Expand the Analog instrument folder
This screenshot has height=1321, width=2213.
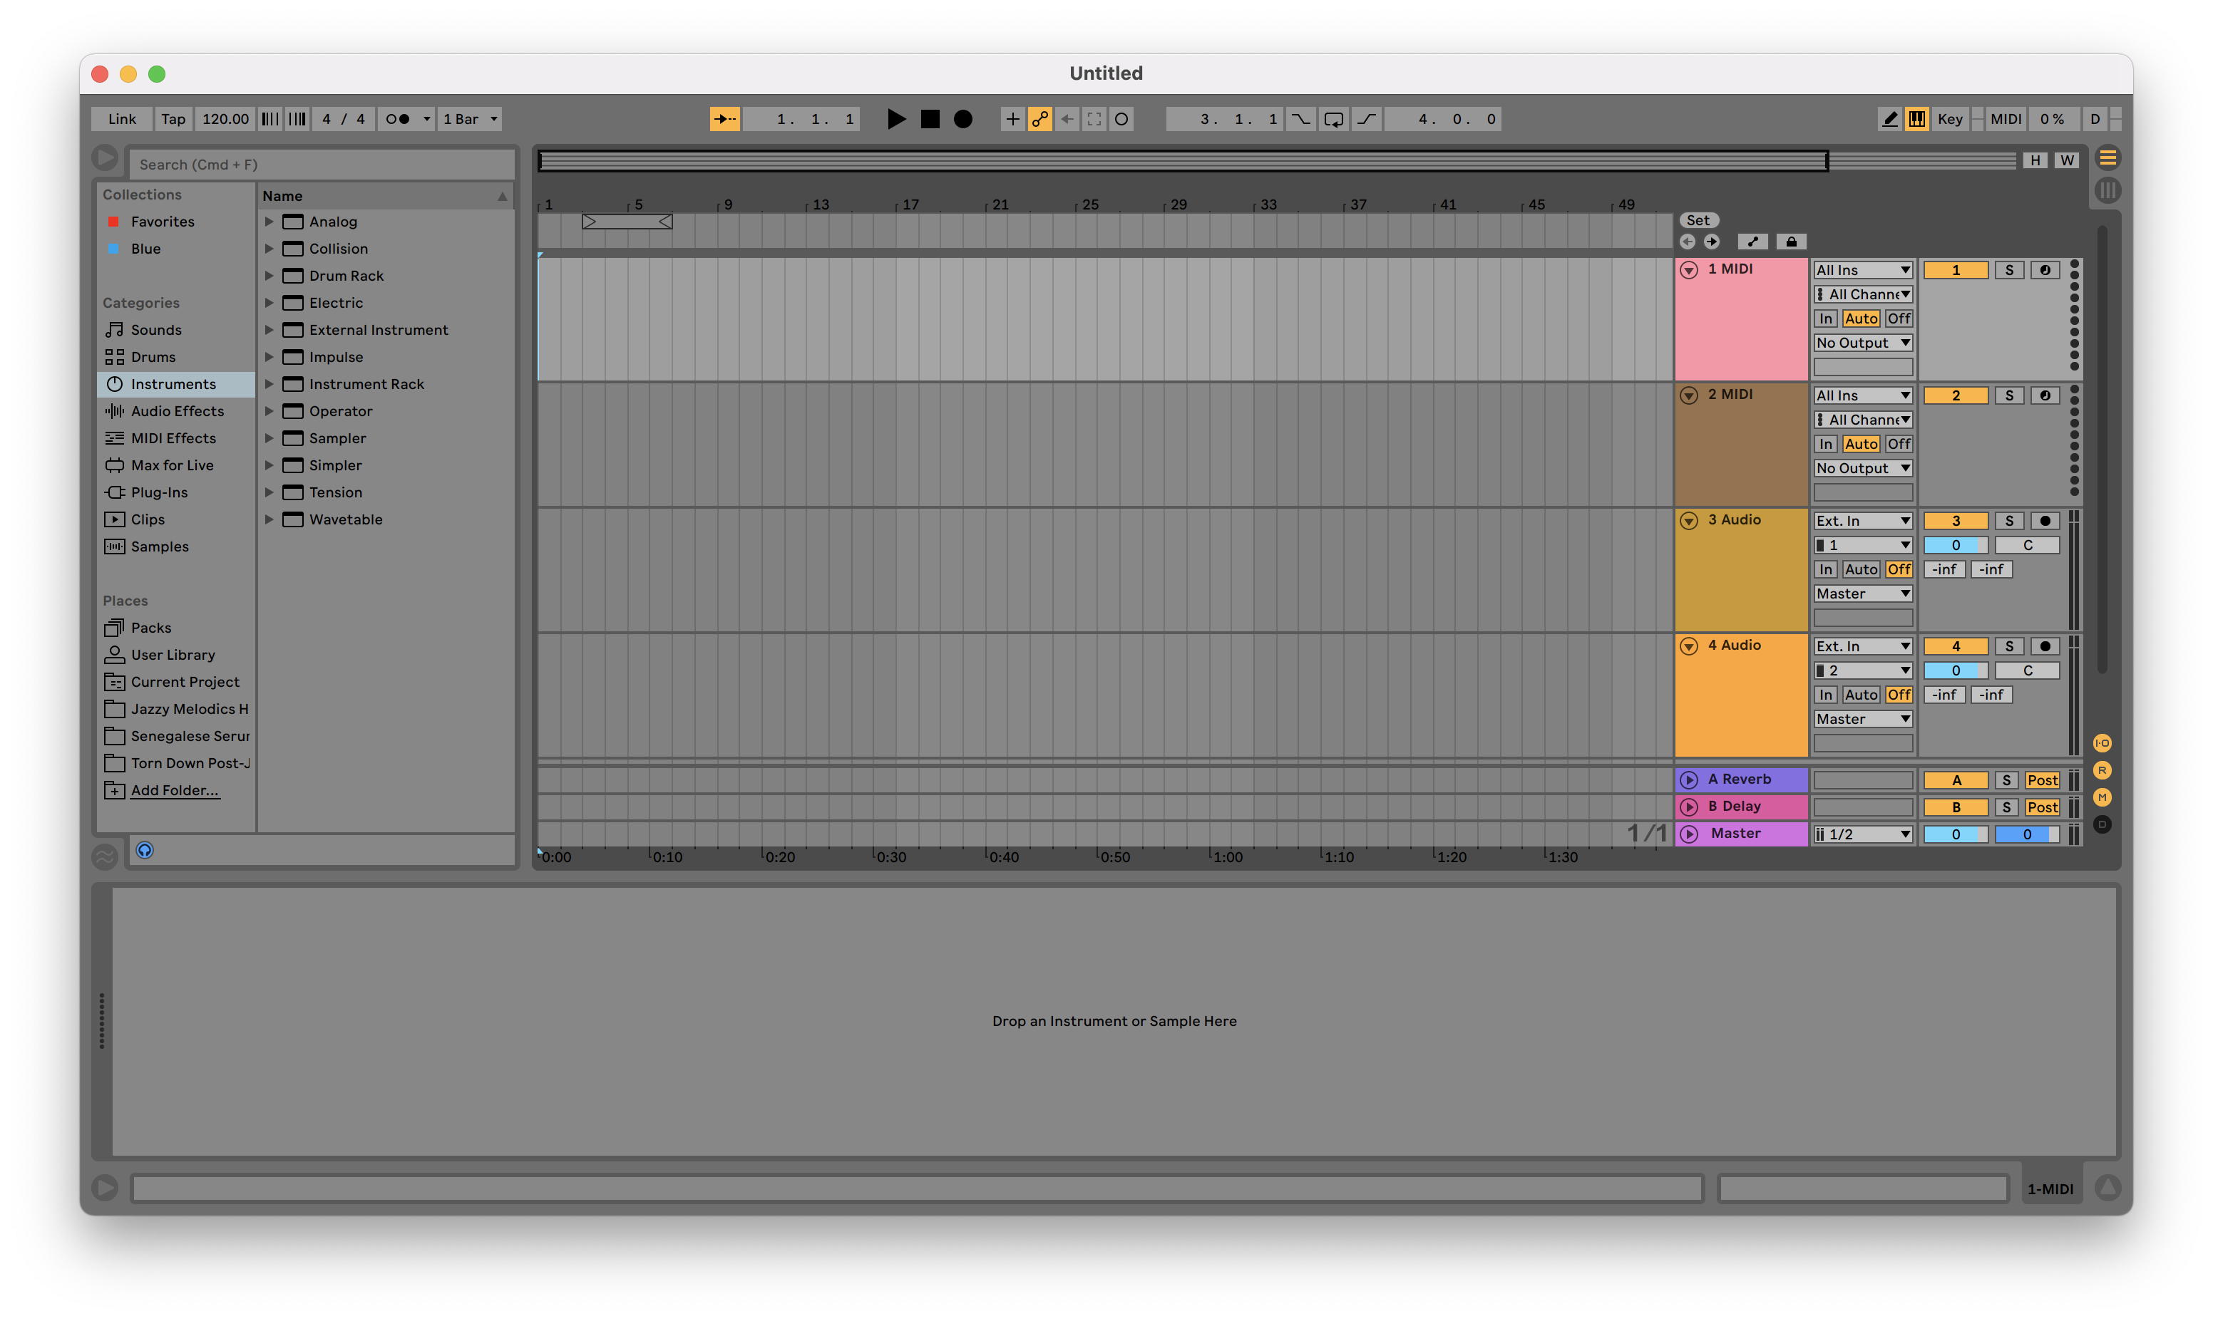269,222
